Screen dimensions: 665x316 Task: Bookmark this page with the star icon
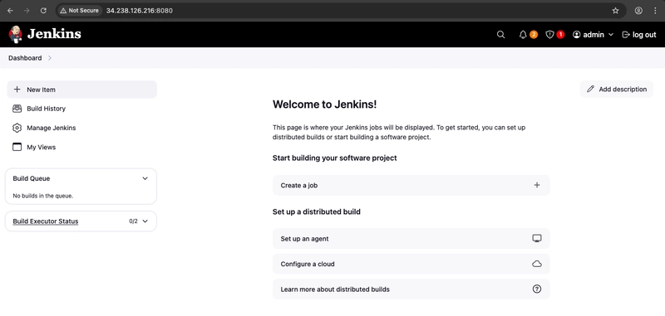point(615,11)
